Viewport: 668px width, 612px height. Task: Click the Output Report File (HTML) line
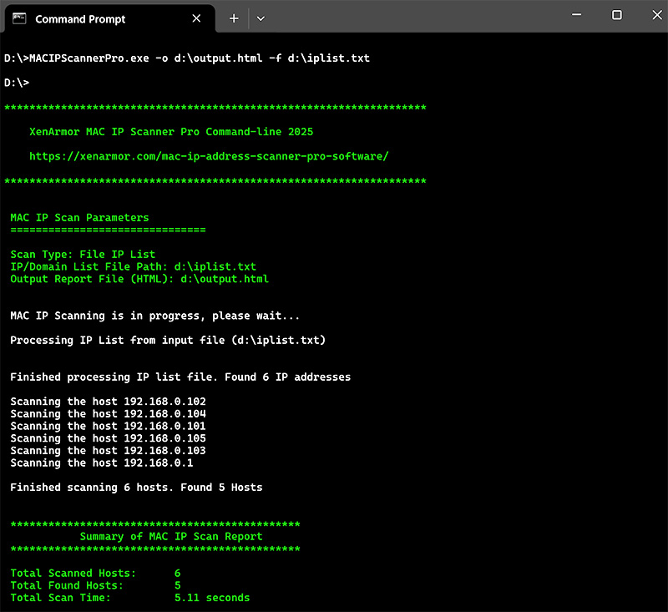[139, 279]
